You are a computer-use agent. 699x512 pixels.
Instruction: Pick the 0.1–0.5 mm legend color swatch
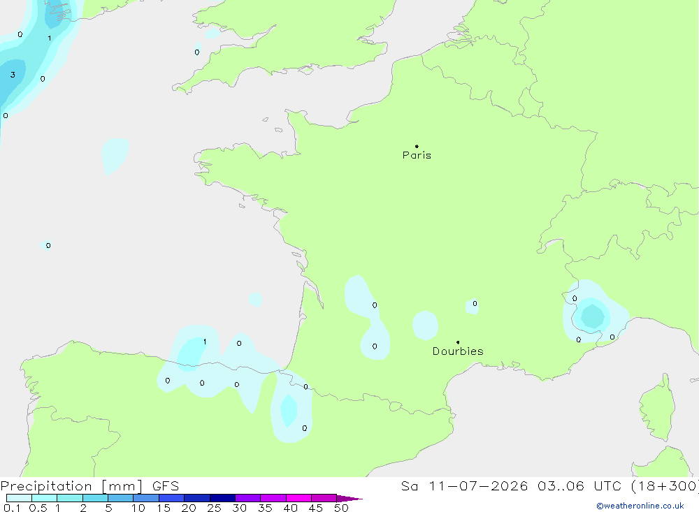pyautogui.click(x=19, y=498)
